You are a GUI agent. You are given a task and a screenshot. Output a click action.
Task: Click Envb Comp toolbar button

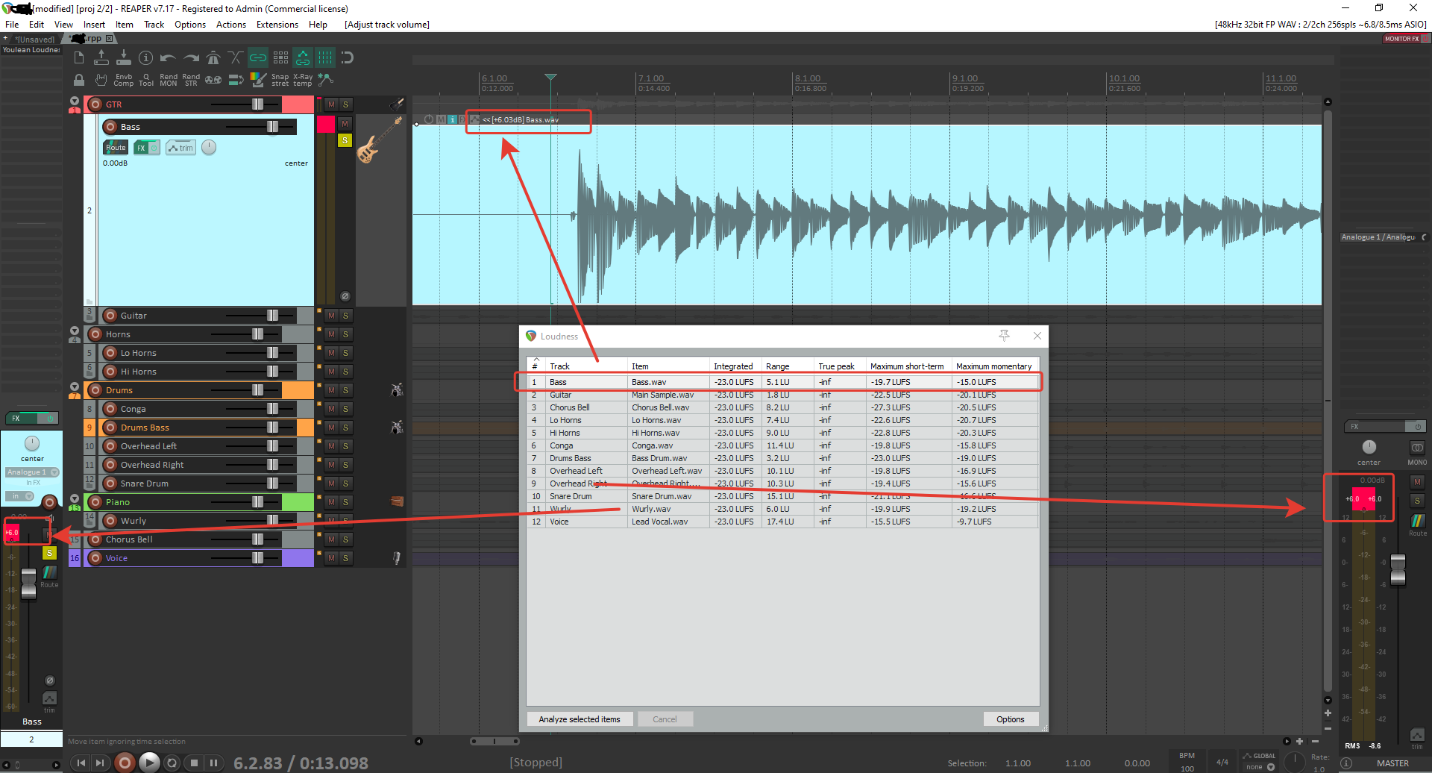pos(124,80)
